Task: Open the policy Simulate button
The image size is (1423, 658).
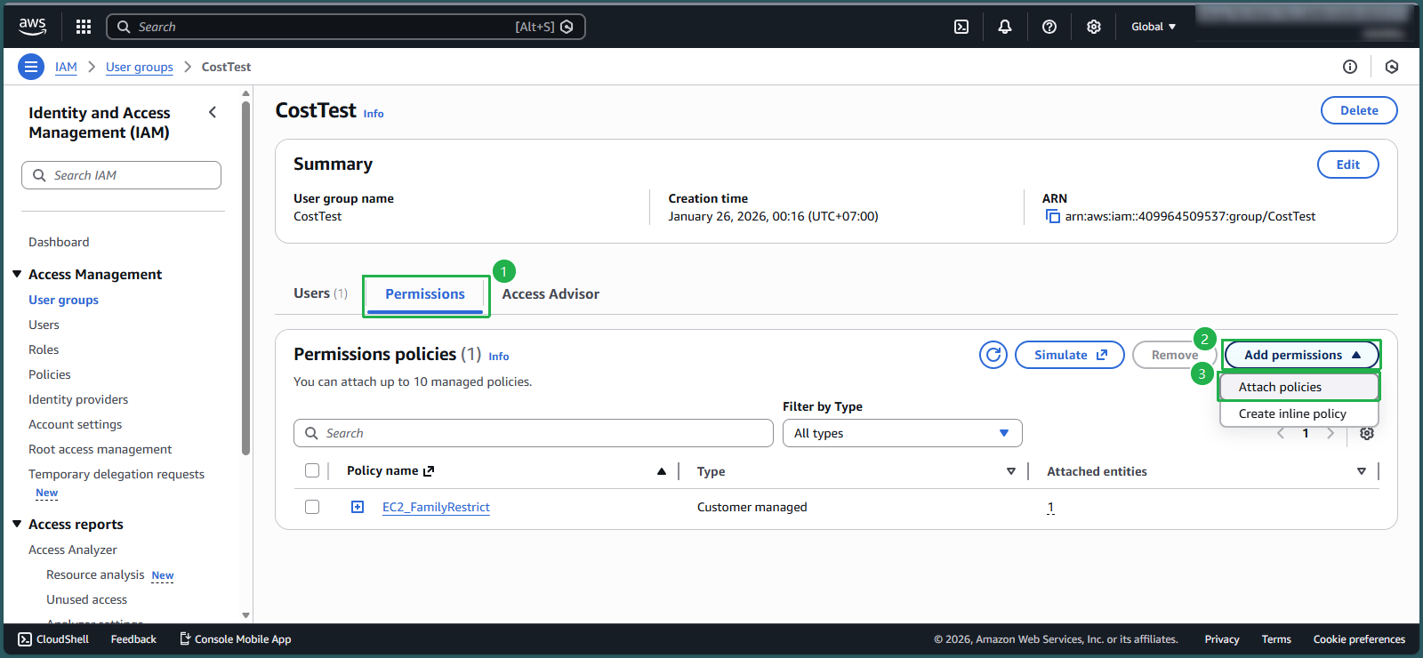Action: click(1070, 355)
